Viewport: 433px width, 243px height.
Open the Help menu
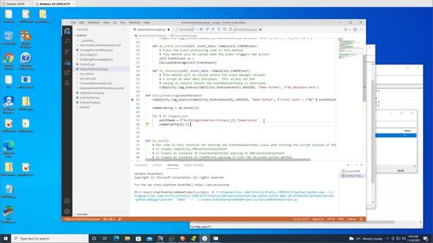pos(146,22)
